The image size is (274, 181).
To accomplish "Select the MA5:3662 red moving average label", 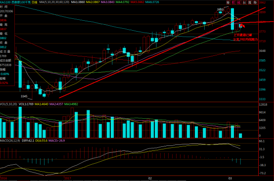I will click(x=137, y=2).
